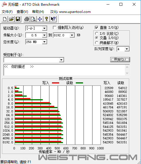Uncheck the 直接 I/O(R) checkbox
Viewport: 141px width, 164px height.
96,28
